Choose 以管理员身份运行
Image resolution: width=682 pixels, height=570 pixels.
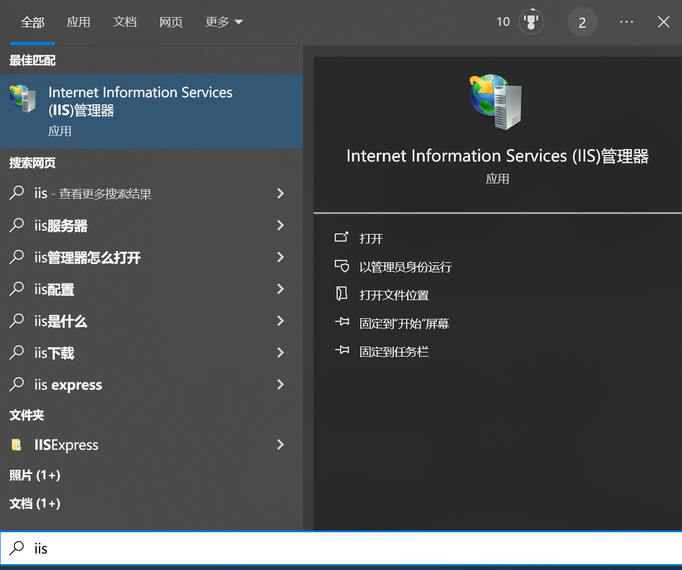[x=406, y=266]
